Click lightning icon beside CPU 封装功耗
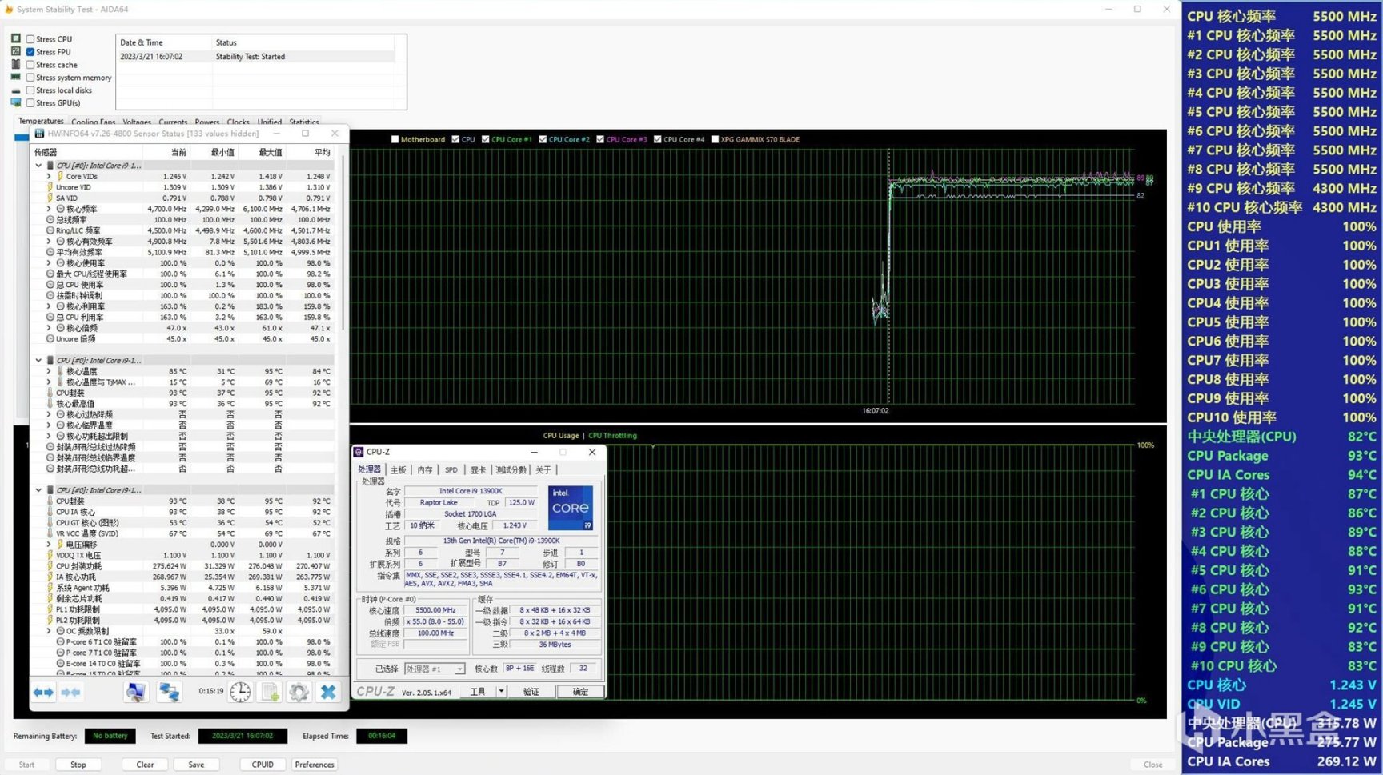Image resolution: width=1383 pixels, height=775 pixels. pos(50,566)
